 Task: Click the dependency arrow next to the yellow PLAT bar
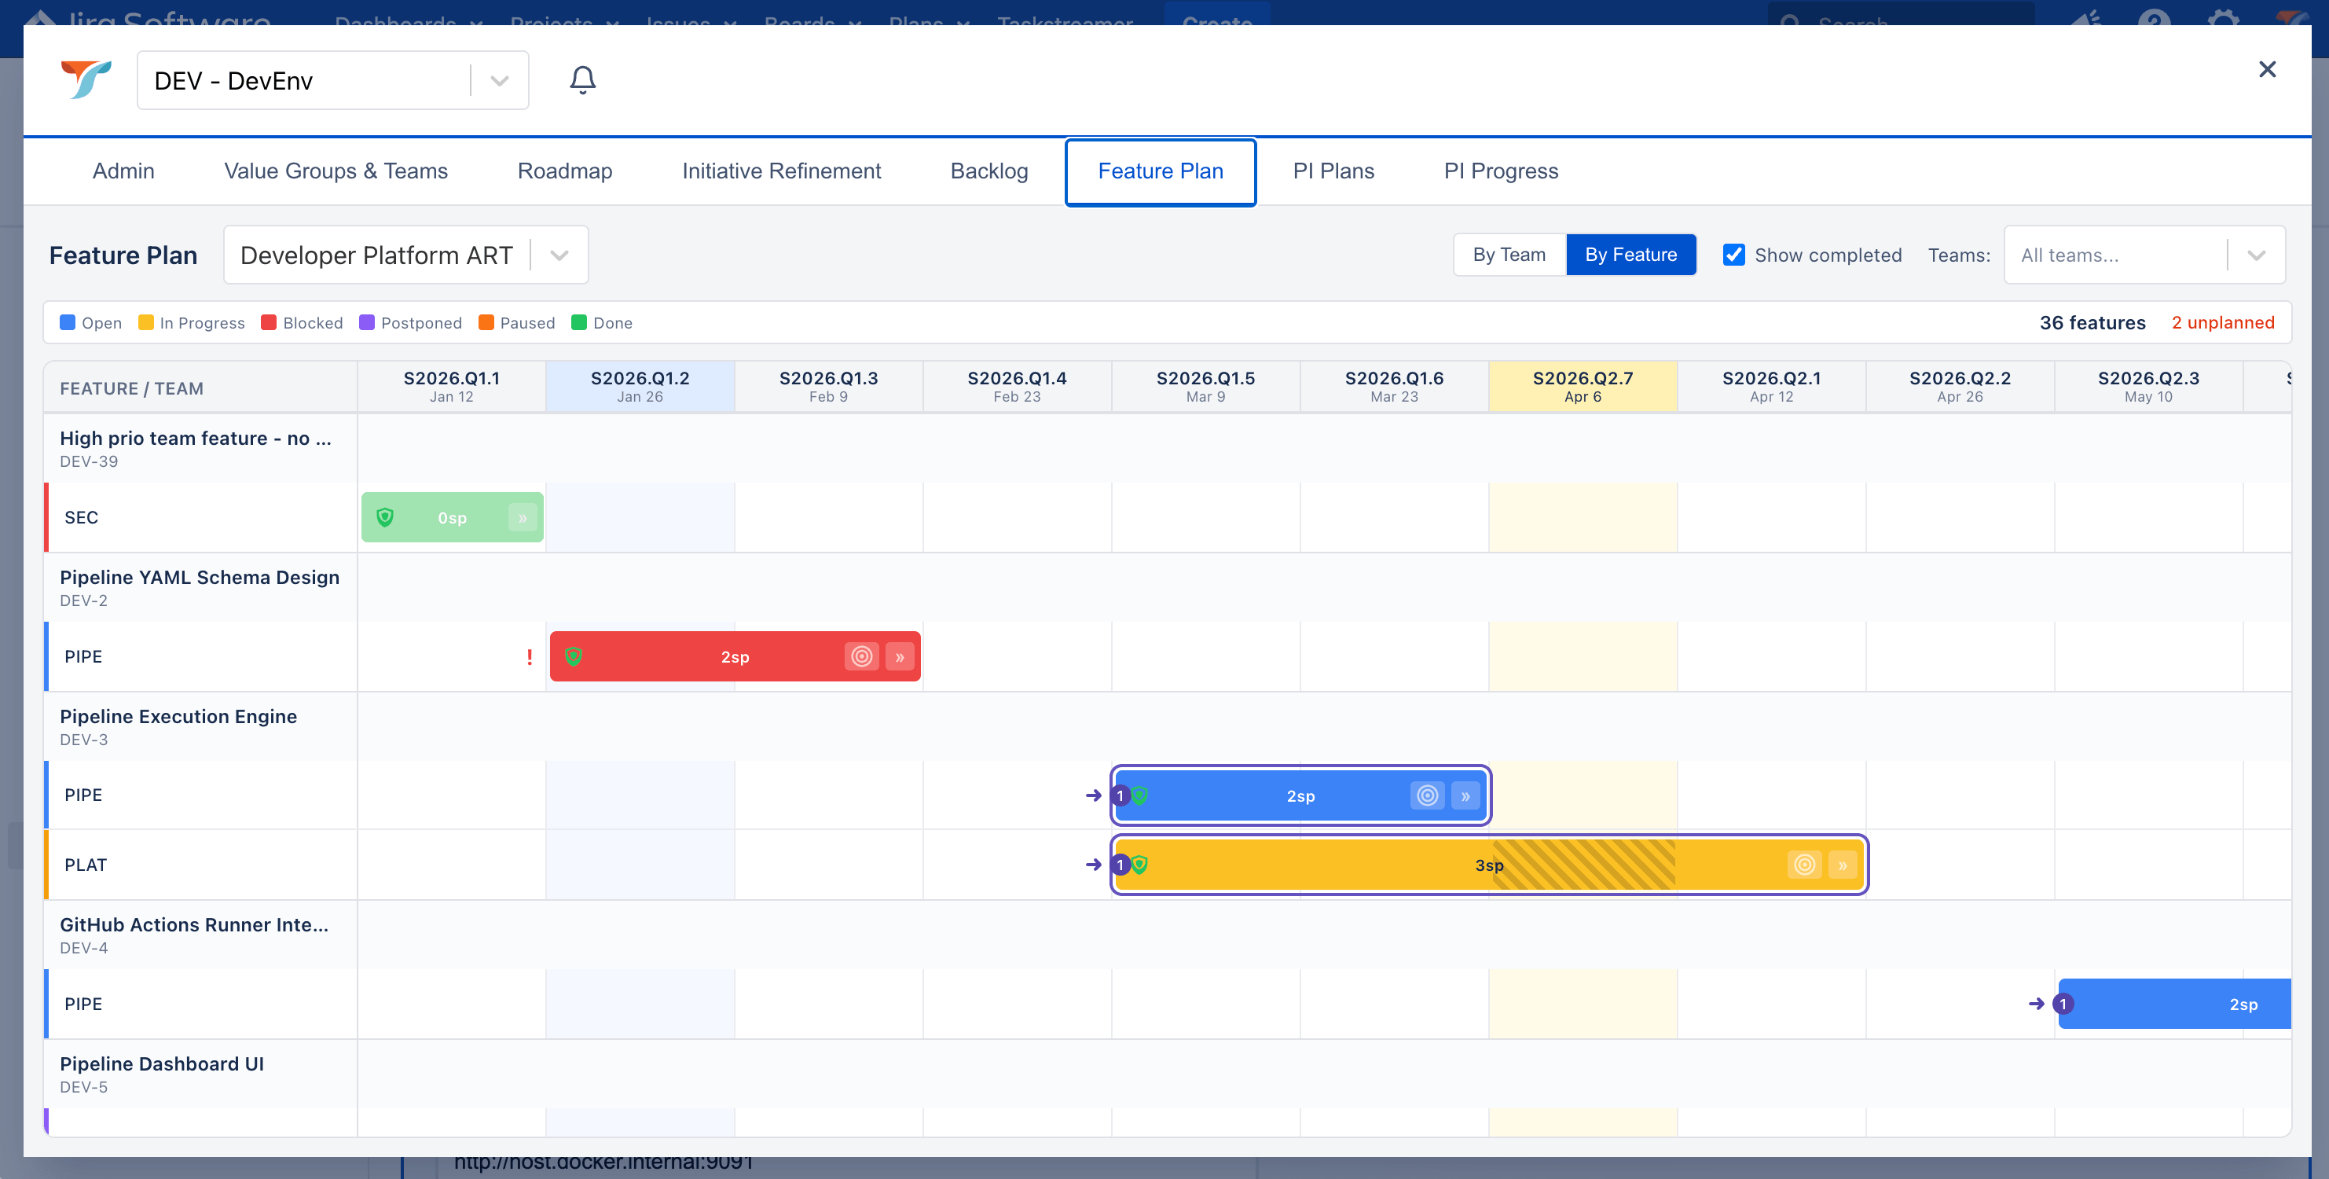(1094, 865)
